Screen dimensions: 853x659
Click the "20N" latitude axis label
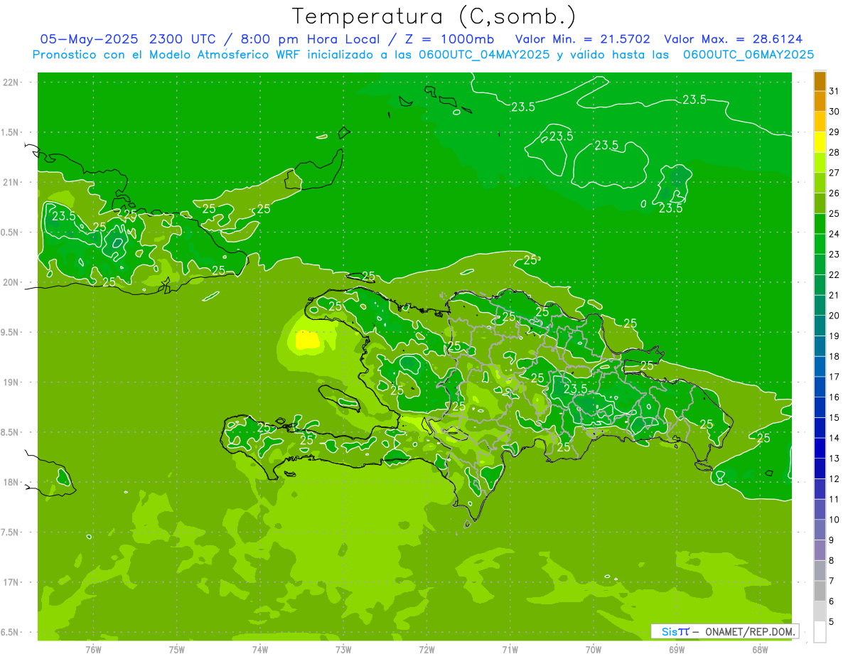(x=10, y=282)
